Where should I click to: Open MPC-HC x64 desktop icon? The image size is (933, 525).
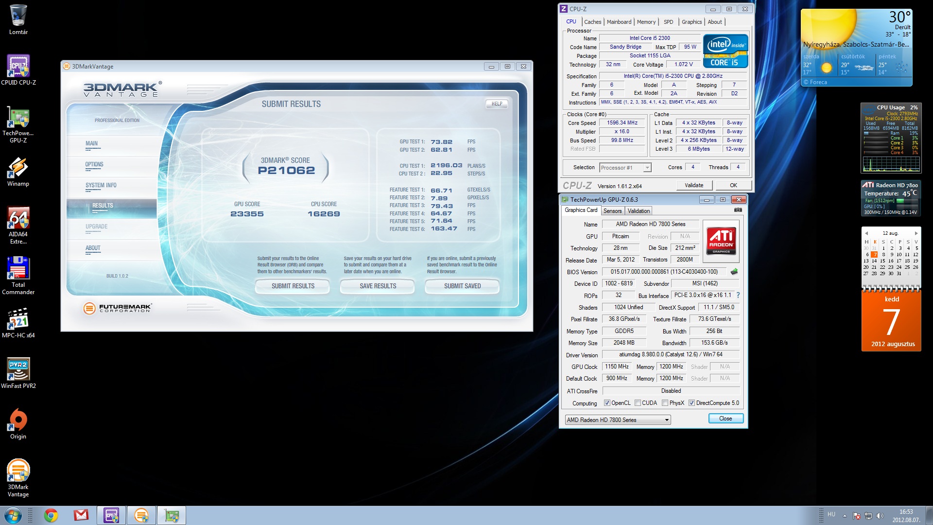(18, 319)
